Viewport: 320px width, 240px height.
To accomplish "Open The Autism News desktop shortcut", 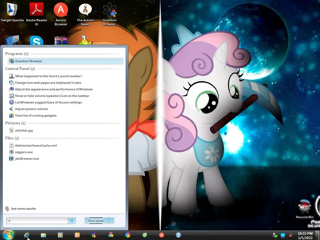I will (x=85, y=14).
